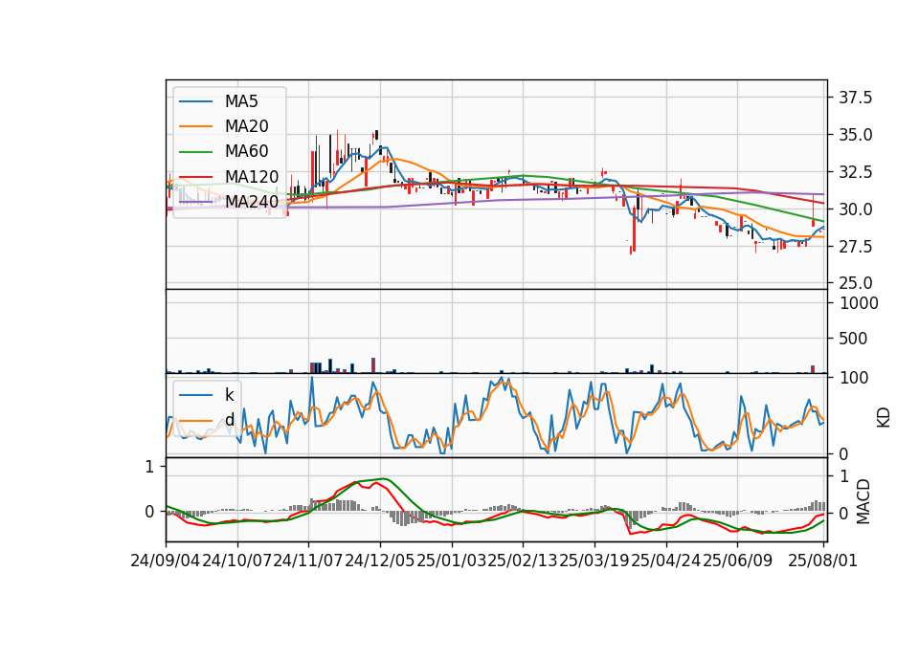Click the 24/11/07 date label
This screenshot has width=919, height=660.
[308, 561]
